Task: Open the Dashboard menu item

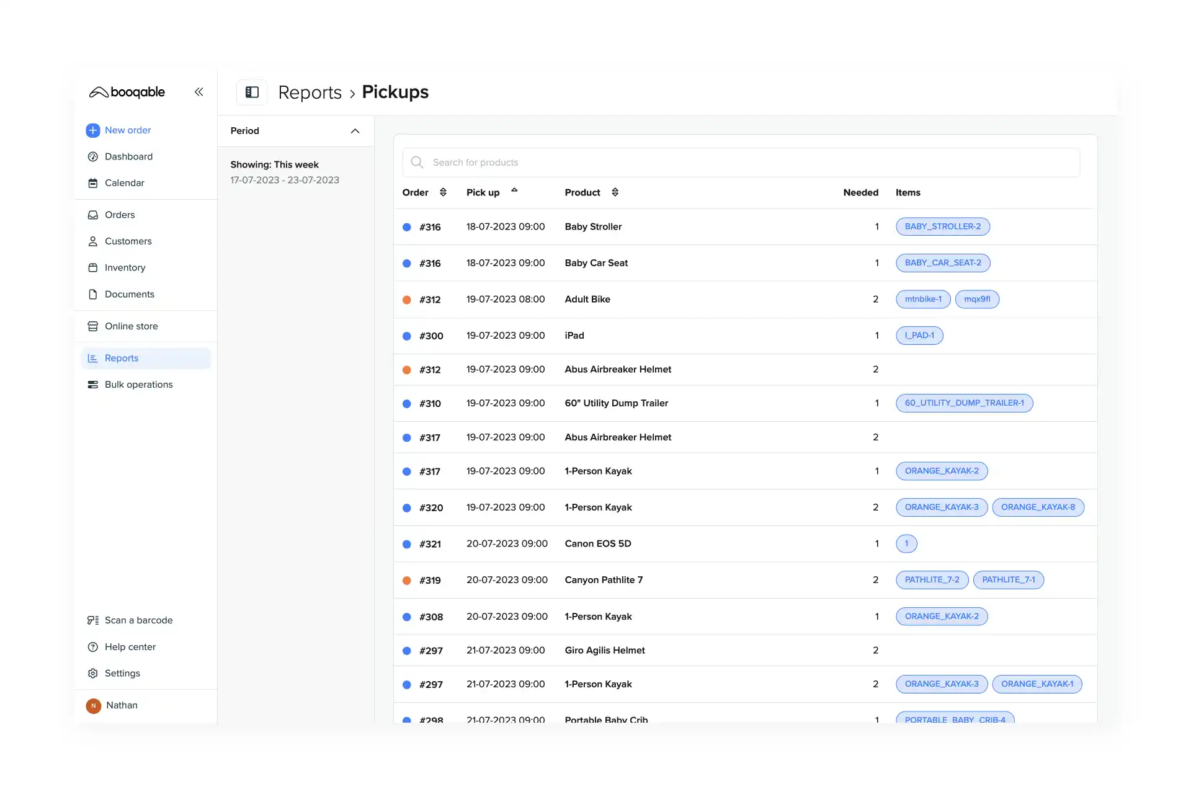Action: point(128,156)
